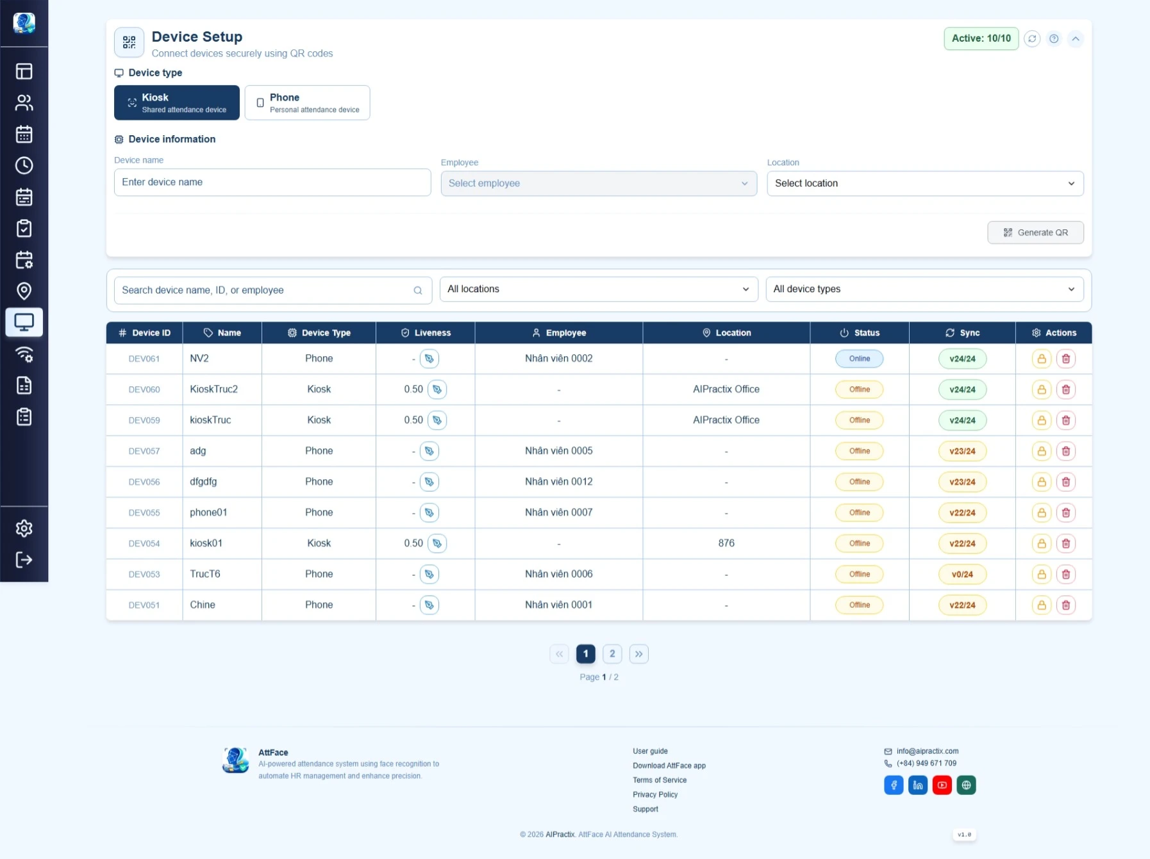Click the help question mark icon

[1054, 38]
